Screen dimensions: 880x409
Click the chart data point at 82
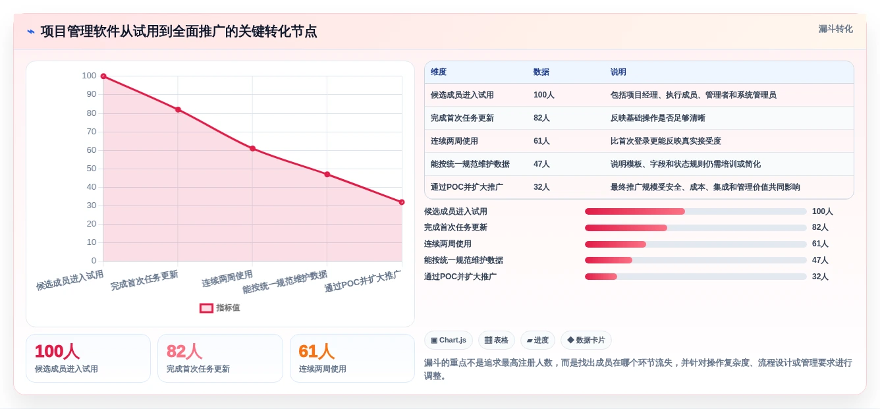[178, 109]
